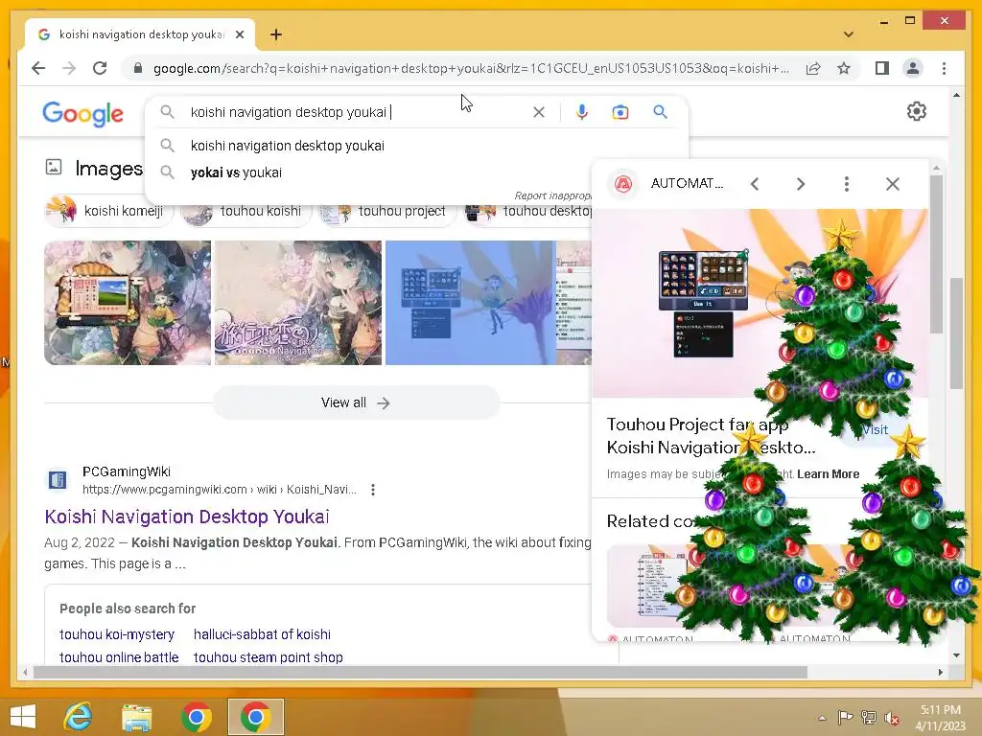982x736 pixels.
Task: Open related search 'touhou steam point shop'
Action: [x=269, y=657]
